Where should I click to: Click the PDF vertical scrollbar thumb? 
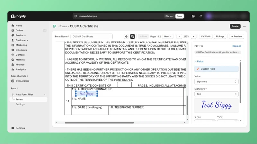pyautogui.click(x=187, y=105)
